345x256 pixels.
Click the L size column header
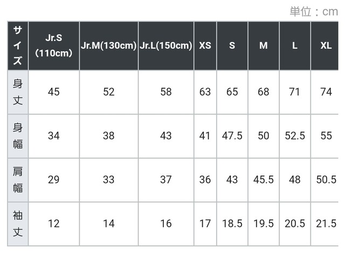[x=295, y=46]
